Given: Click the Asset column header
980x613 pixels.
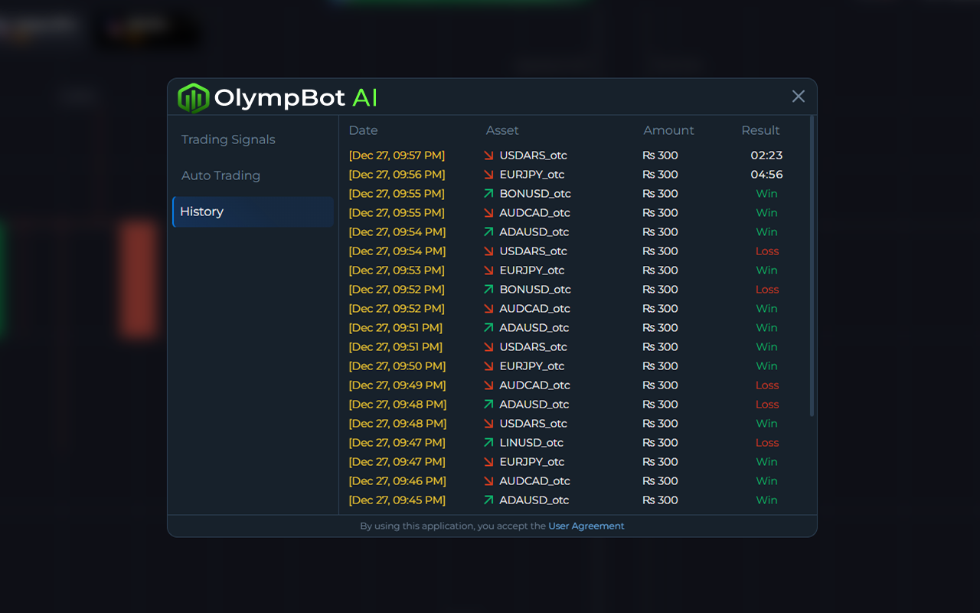Looking at the screenshot, I should point(502,130).
